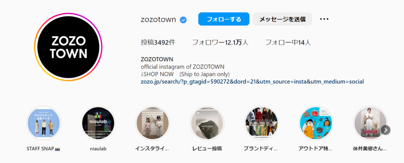Open the zozo.jp shop link
404x163 pixels.
[x=252, y=82]
